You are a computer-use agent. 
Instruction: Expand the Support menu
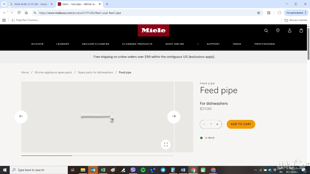(213, 44)
